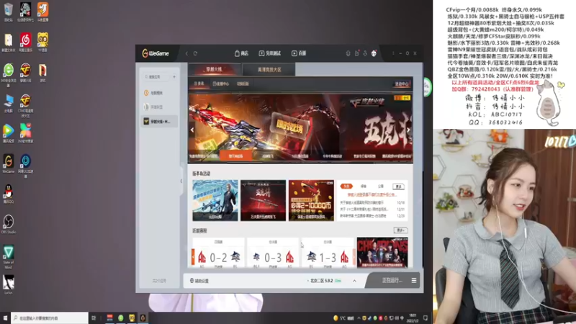Open the WeGame desktop shortcut
The image size is (576, 324).
(9, 163)
